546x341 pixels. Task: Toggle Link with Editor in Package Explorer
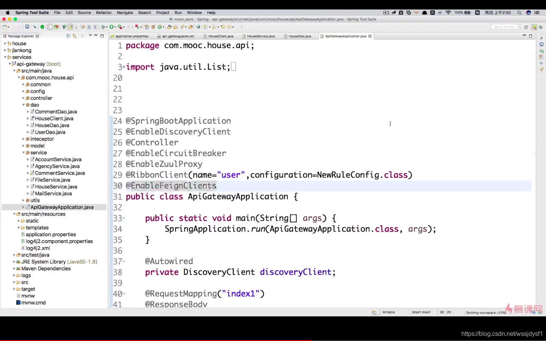coord(75,36)
